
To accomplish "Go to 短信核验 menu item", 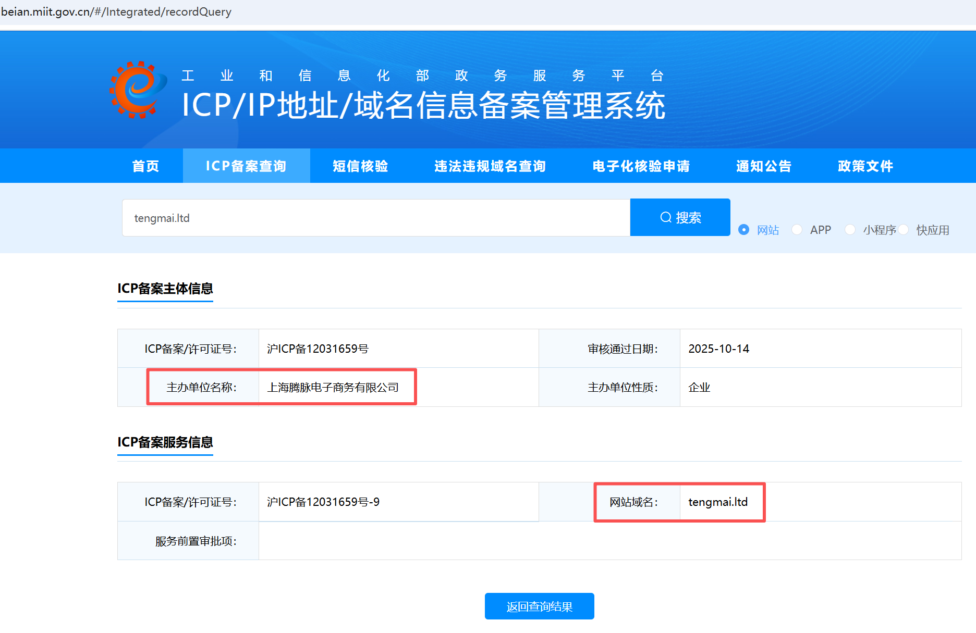I will tap(360, 166).
